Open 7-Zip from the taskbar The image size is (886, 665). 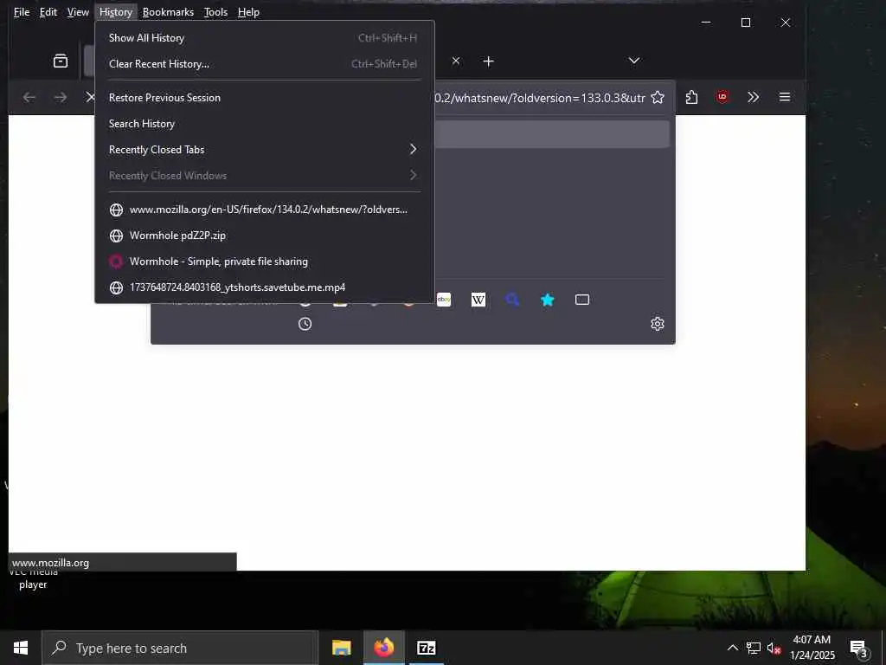tap(426, 648)
